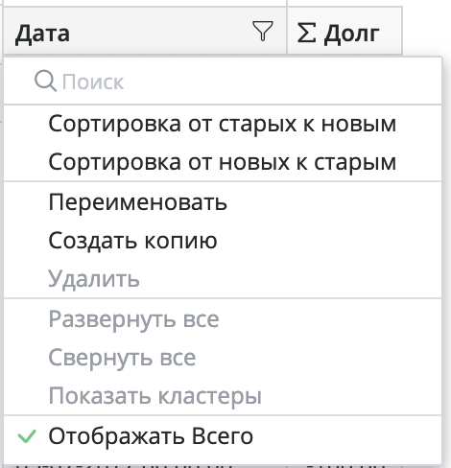Expand all groups via Развернуть все
Image resolution: width=451 pixels, height=468 pixels.
(x=223, y=318)
